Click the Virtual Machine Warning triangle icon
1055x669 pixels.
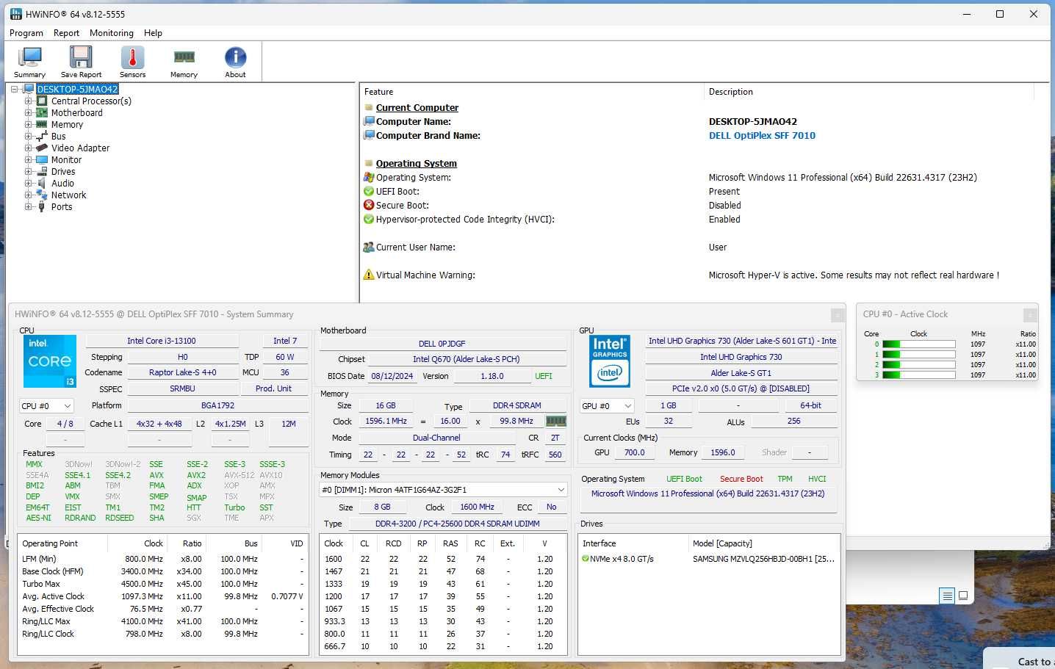point(369,275)
